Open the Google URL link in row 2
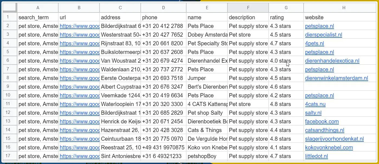379x164 pixels. pyautogui.click(x=79, y=26)
